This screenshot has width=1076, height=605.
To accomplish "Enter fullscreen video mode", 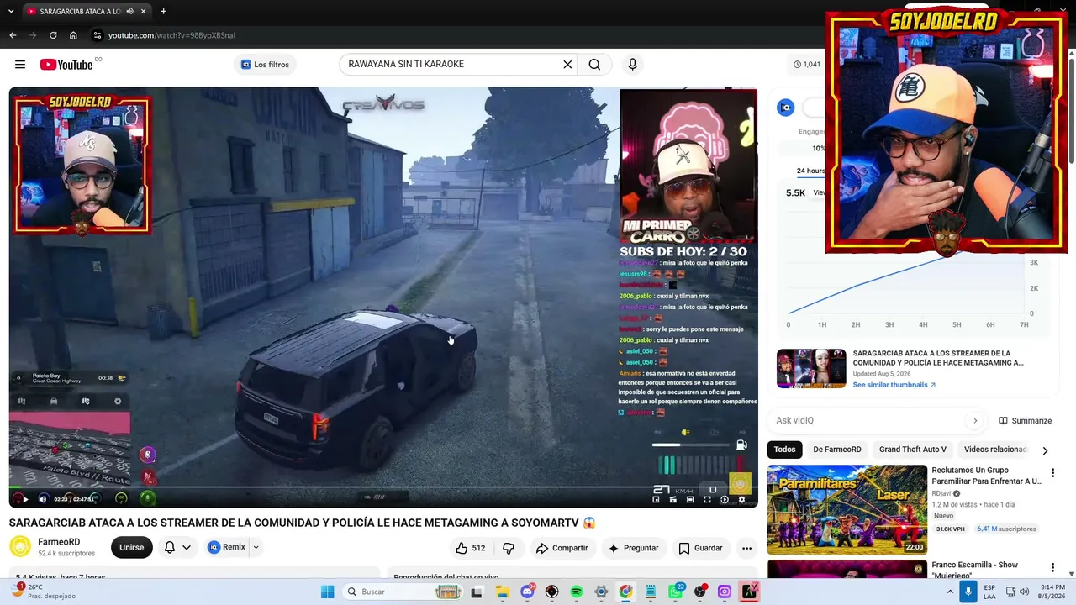I will (707, 499).
